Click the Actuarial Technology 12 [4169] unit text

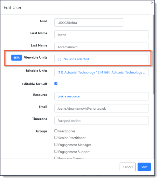[87, 73]
